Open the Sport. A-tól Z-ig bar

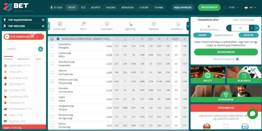[24, 127]
